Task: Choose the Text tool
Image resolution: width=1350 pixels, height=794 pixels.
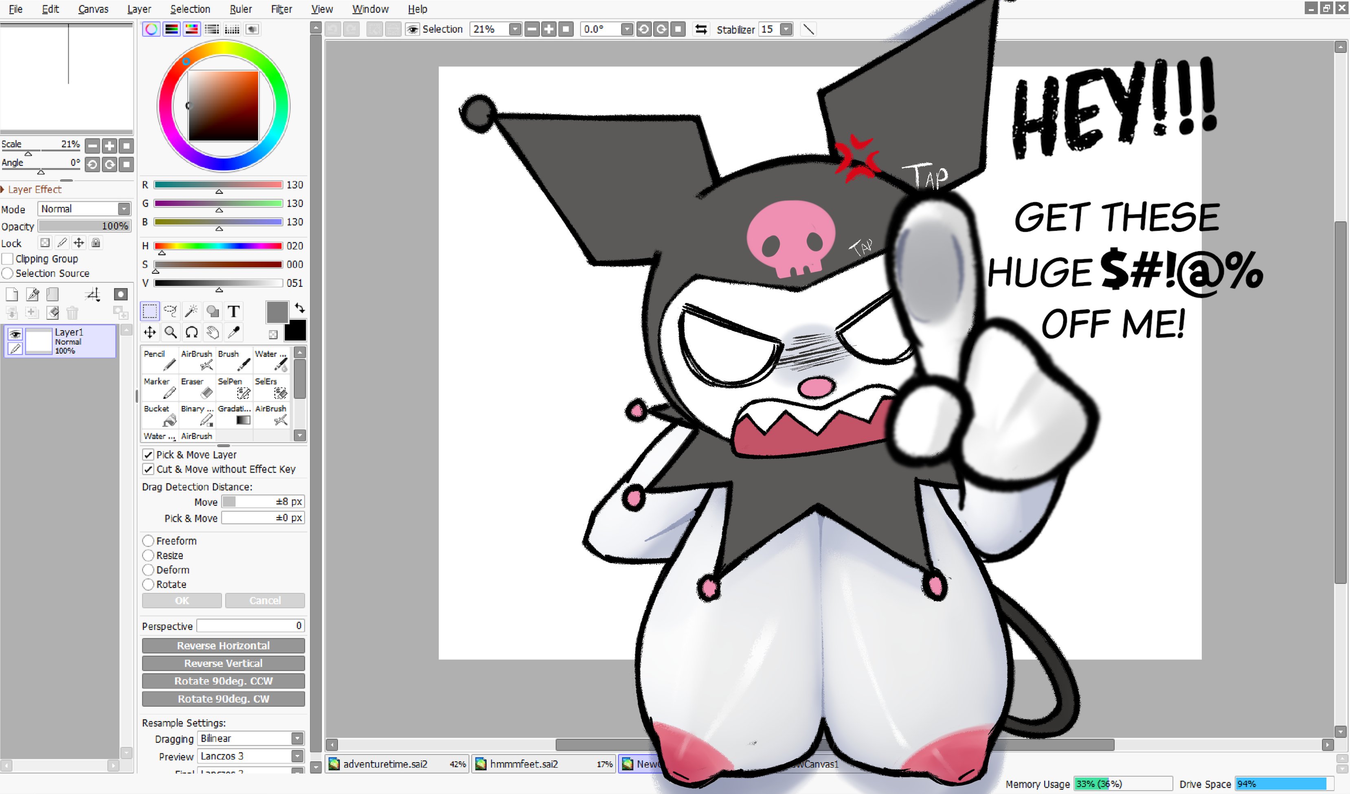Action: (x=233, y=311)
